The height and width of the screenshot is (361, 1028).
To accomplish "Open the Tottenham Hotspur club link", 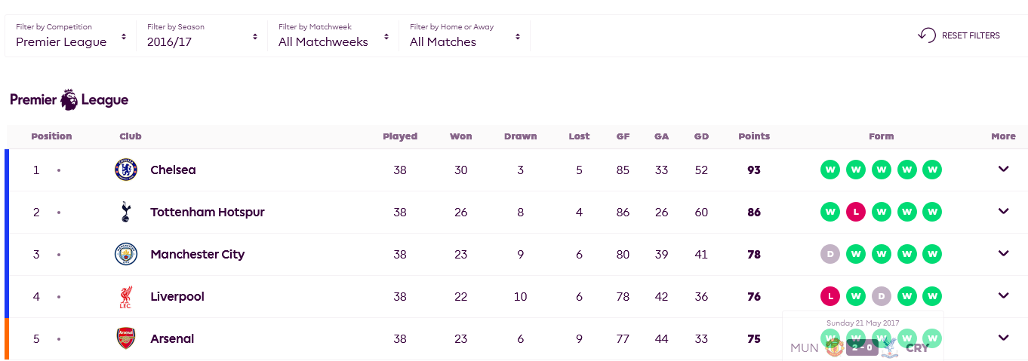I will click(x=208, y=212).
